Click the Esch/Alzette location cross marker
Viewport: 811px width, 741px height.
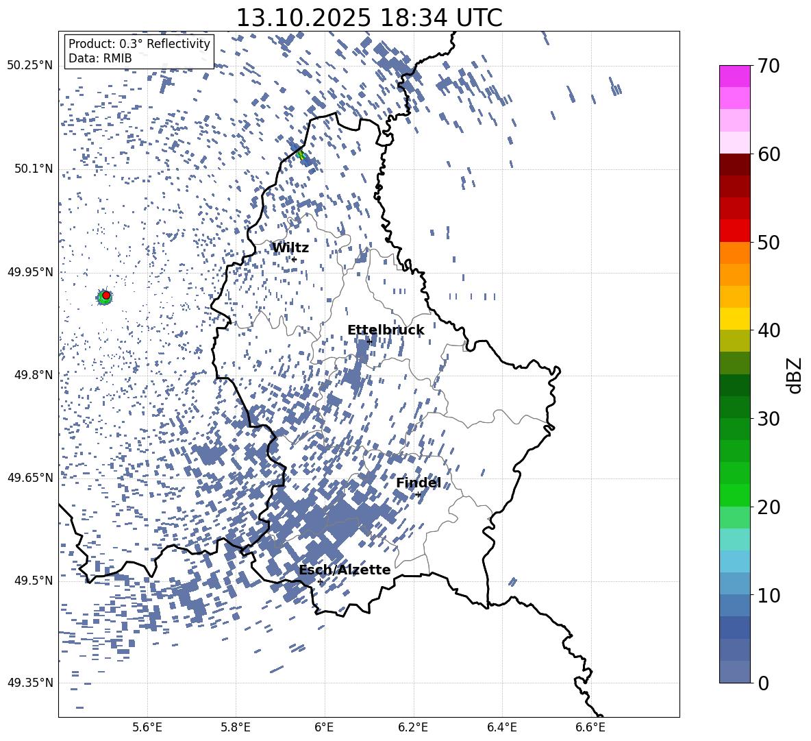[x=320, y=581]
